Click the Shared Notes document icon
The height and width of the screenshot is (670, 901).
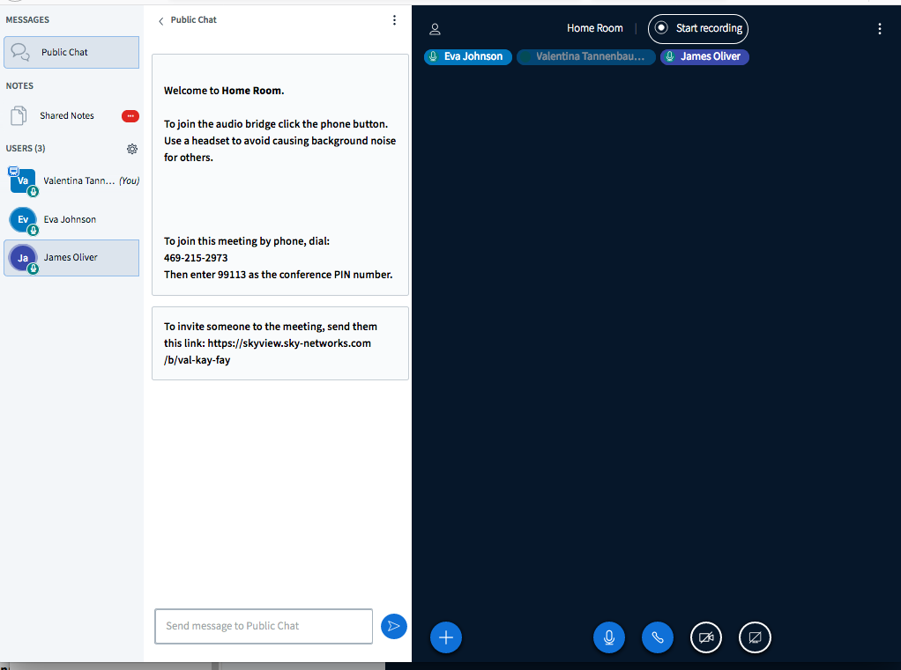pyautogui.click(x=19, y=116)
